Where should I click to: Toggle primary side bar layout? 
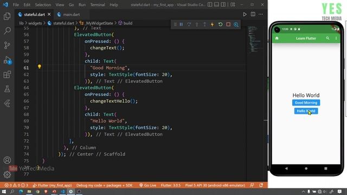pos(210,4)
